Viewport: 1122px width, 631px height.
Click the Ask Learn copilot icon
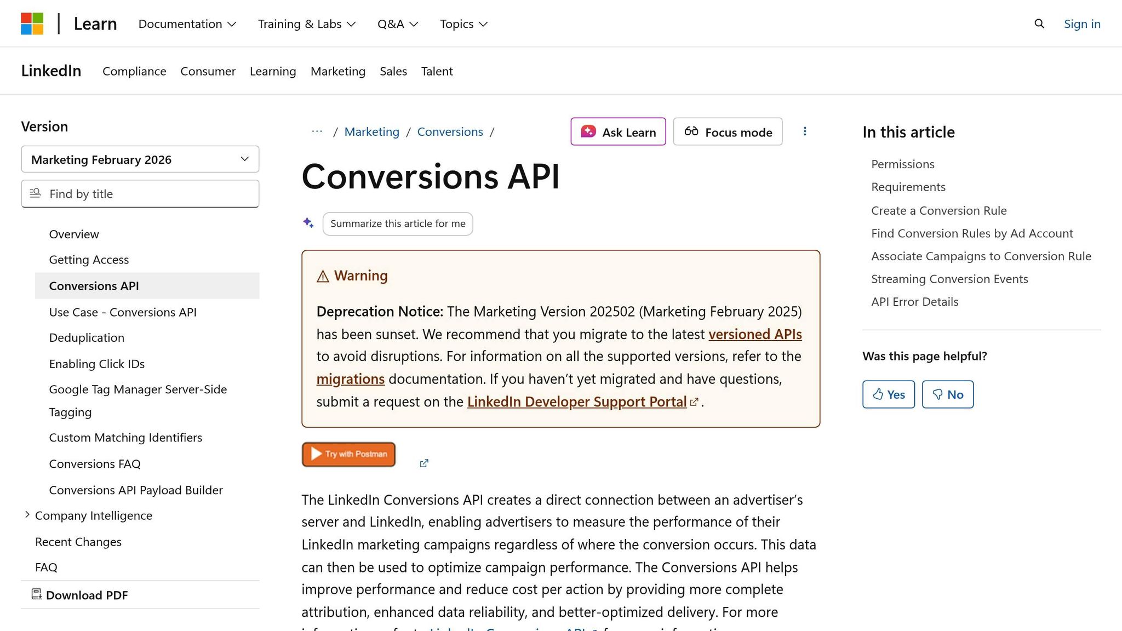[x=588, y=131]
